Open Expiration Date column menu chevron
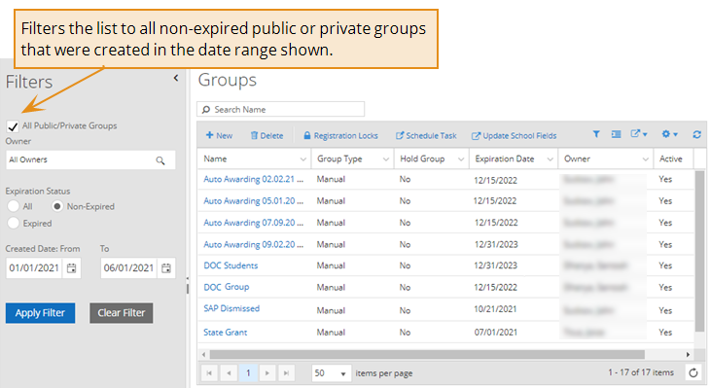 (550, 159)
